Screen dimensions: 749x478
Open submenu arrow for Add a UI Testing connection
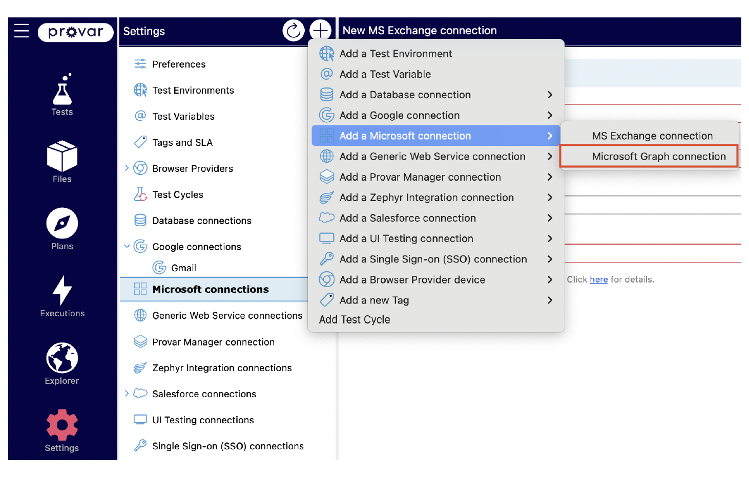point(550,238)
